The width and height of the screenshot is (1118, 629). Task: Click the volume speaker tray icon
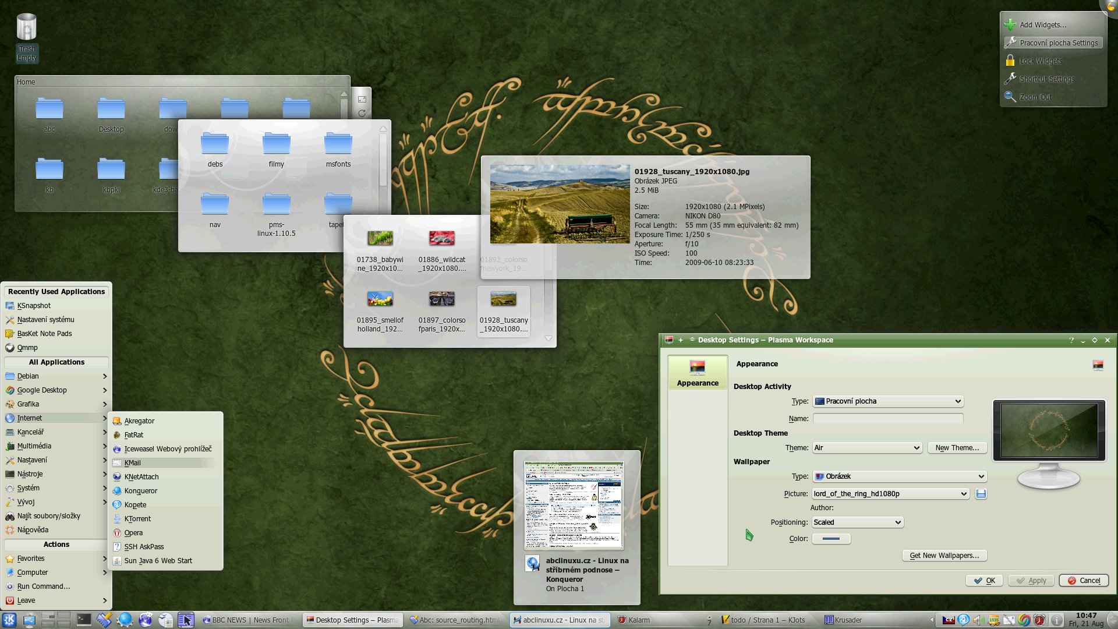tap(979, 620)
